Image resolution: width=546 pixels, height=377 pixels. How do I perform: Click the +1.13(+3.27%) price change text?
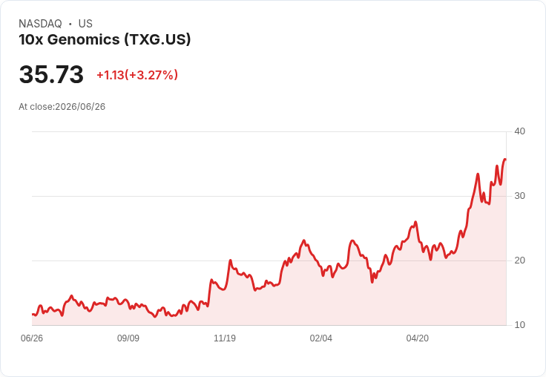point(137,75)
